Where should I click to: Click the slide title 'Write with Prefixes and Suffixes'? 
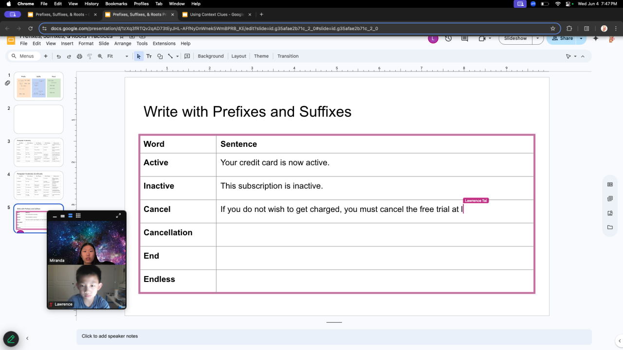(247, 112)
